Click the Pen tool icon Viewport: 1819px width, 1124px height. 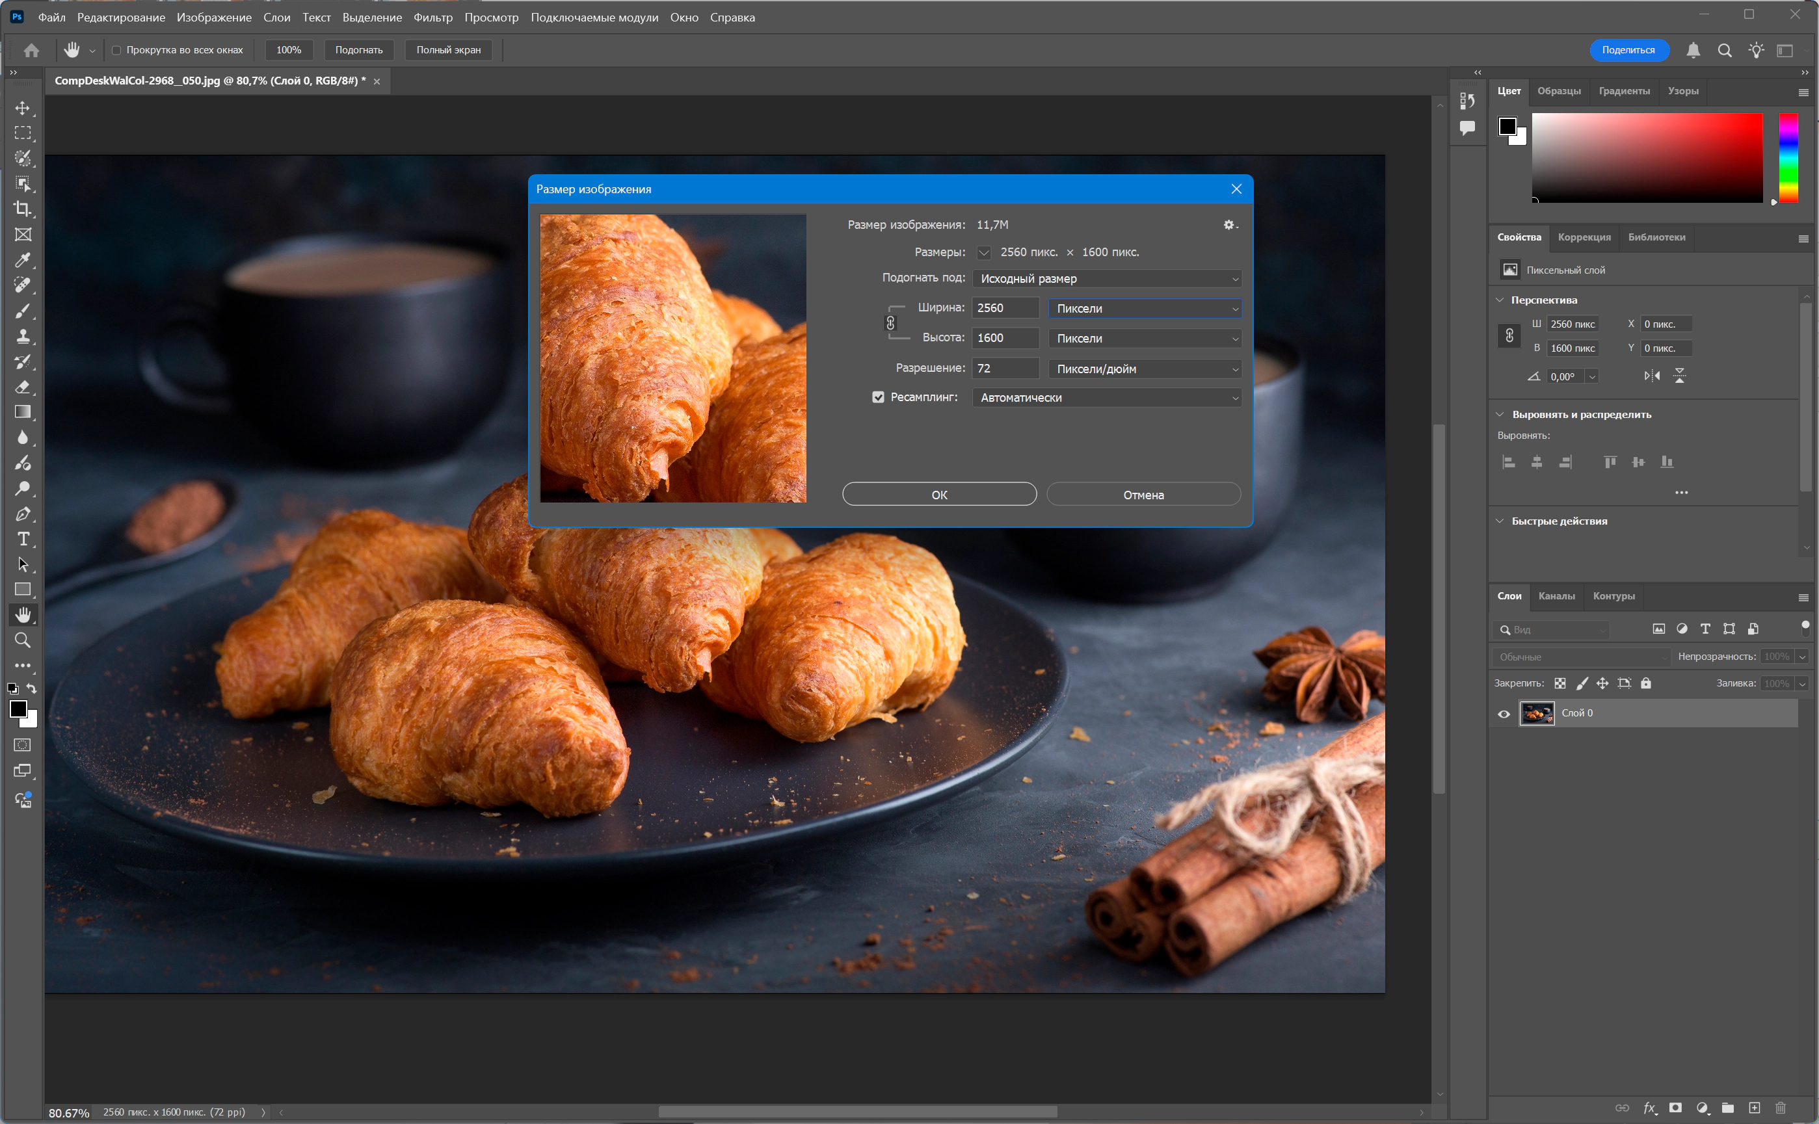pyautogui.click(x=23, y=514)
